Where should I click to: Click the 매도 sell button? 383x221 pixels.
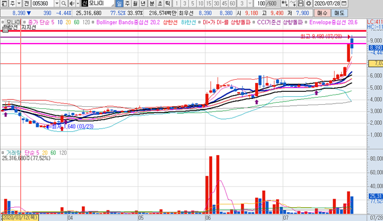[339, 13]
